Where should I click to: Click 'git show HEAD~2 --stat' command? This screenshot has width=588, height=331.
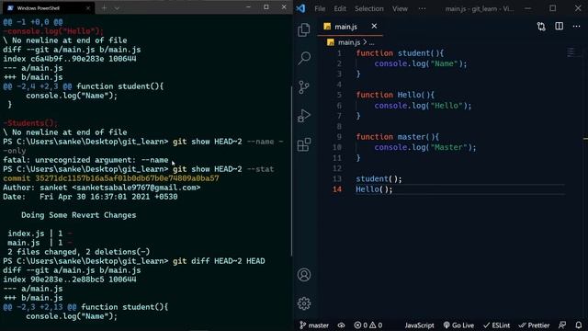click(x=223, y=169)
